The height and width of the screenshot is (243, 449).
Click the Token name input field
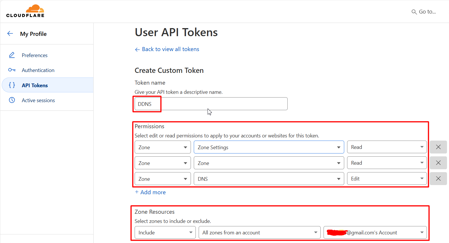point(211,104)
